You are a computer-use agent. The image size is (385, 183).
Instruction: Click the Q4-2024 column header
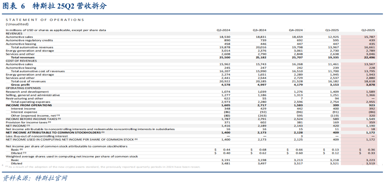pos(295,30)
